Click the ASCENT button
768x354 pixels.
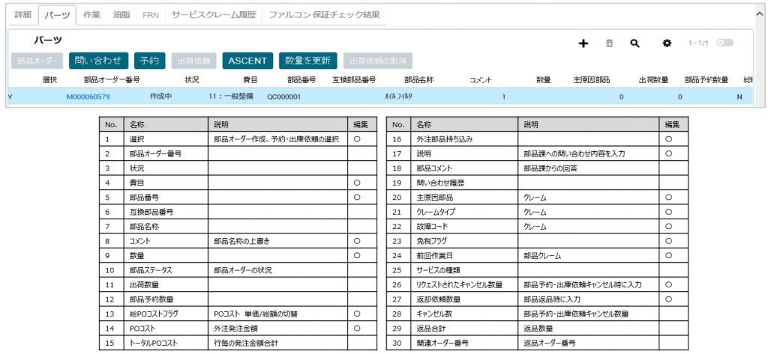[x=247, y=61]
